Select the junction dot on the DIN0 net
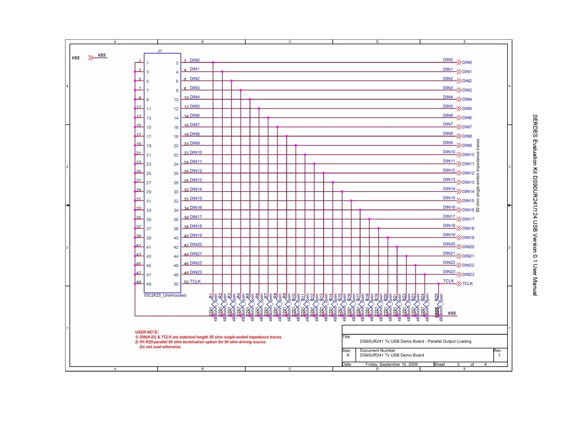The width and height of the screenshot is (564, 436). [x=213, y=62]
